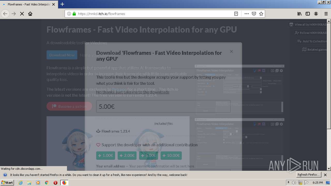331x186 pixels.
Task: Close the download dialog
Action: [x=231, y=51]
